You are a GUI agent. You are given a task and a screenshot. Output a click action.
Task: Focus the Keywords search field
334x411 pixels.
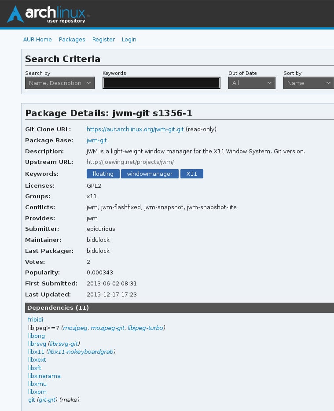click(x=161, y=83)
